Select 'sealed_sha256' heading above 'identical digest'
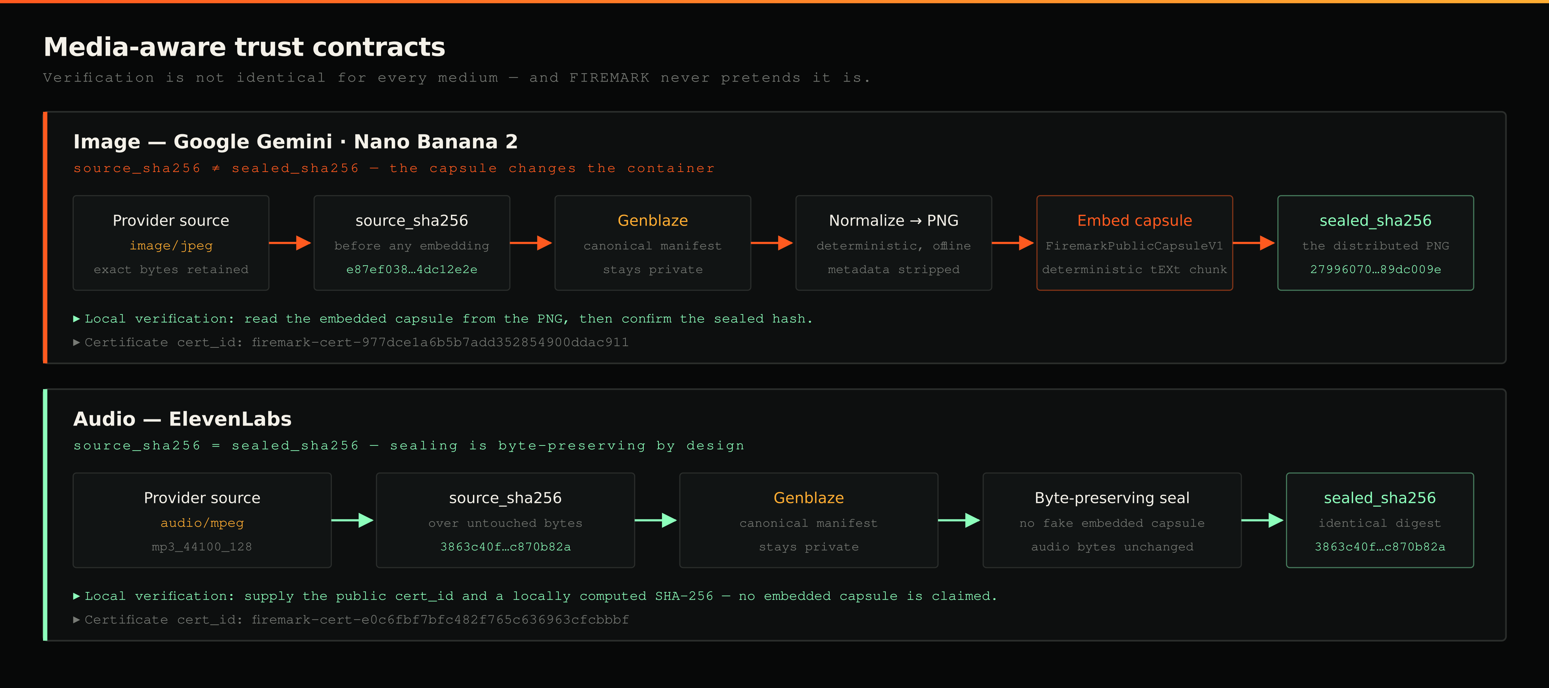Viewport: 1549px width, 688px height. point(1380,498)
